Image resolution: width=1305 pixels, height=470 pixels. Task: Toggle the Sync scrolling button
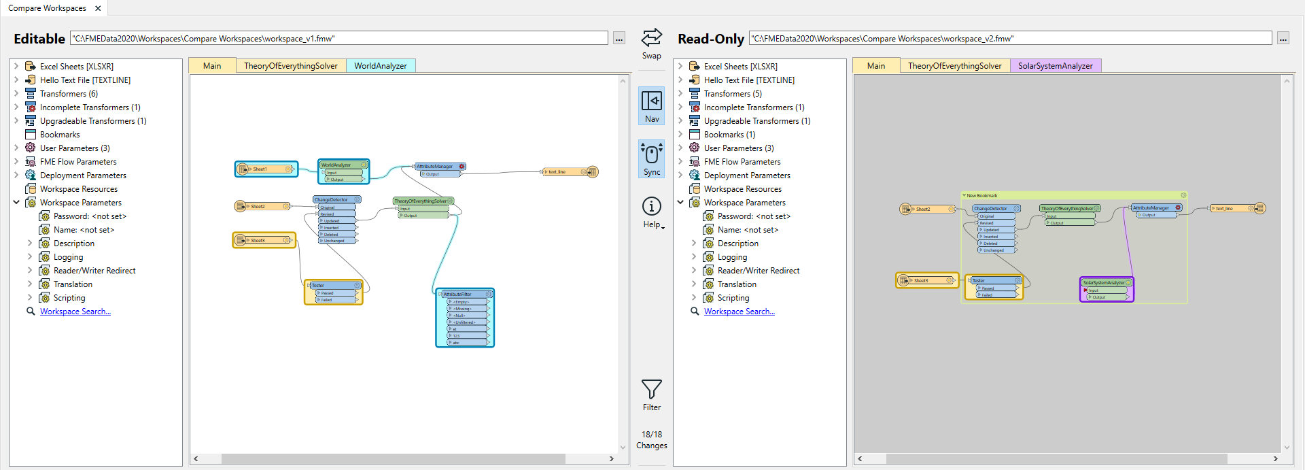pyautogui.click(x=651, y=159)
